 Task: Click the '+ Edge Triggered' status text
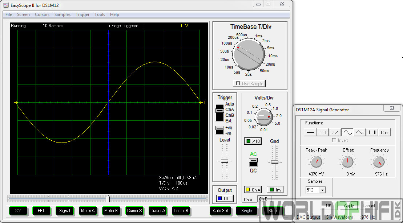[x=123, y=26]
